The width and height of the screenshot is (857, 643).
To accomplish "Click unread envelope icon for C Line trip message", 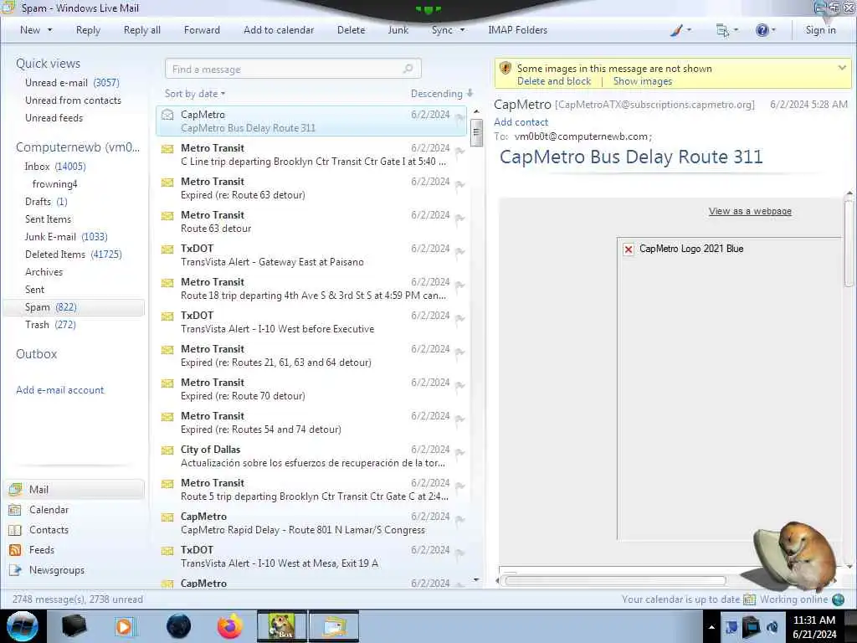I will (x=167, y=149).
